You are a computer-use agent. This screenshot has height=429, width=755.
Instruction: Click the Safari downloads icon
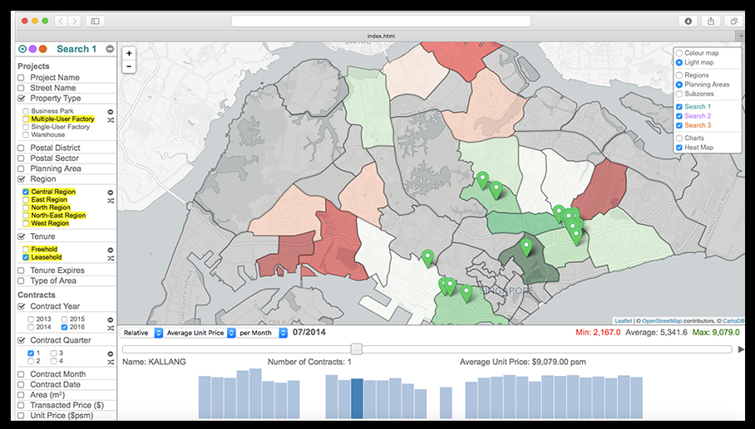tap(688, 21)
